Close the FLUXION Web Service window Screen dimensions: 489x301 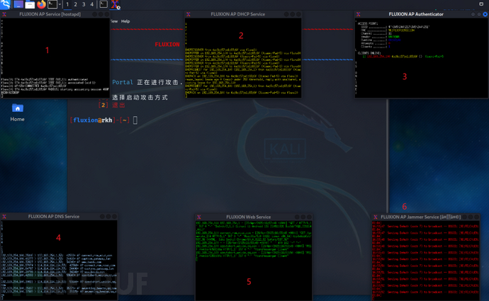point(309,217)
